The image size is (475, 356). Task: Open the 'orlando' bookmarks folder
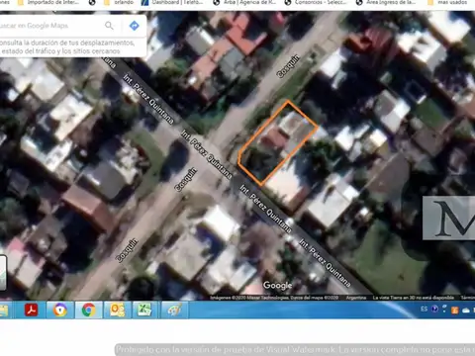120,3
